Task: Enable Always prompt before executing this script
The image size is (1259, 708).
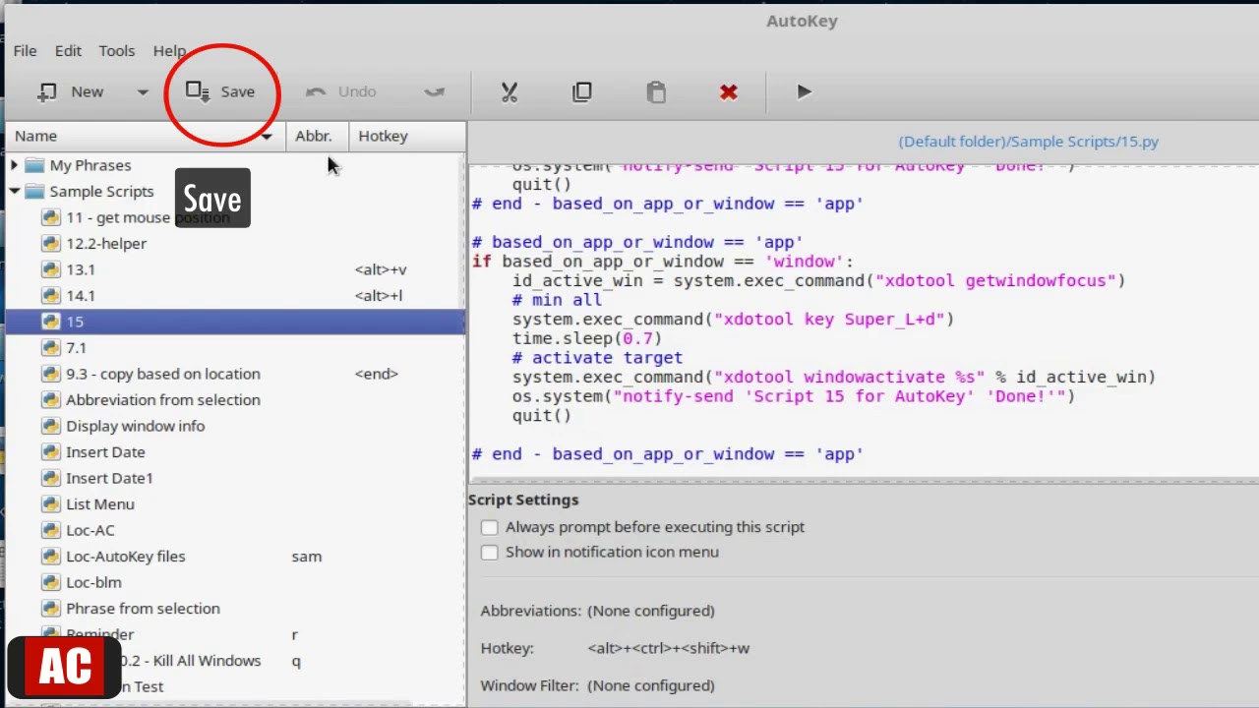Action: (490, 527)
